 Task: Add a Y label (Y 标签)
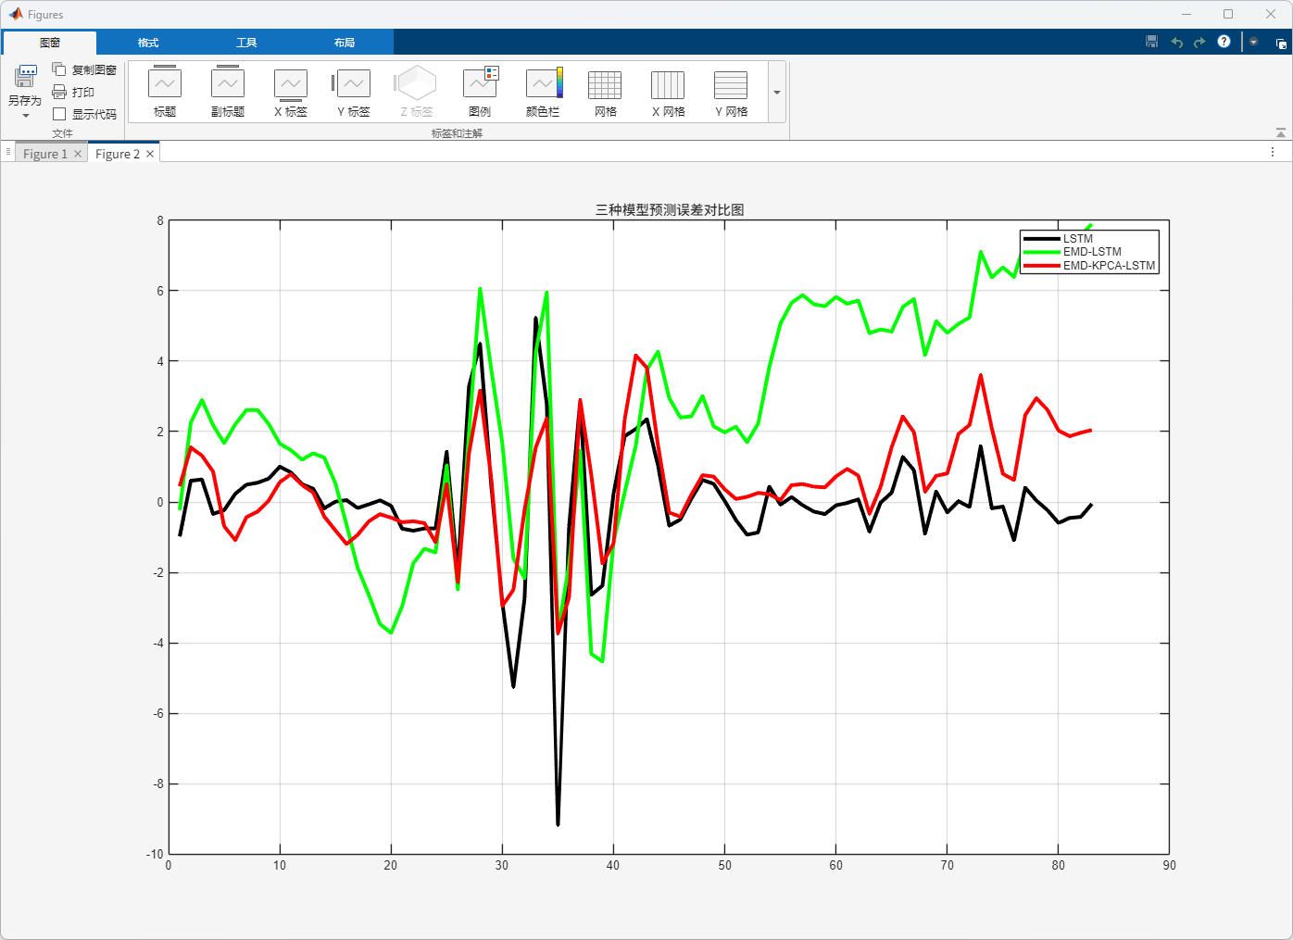click(x=354, y=91)
